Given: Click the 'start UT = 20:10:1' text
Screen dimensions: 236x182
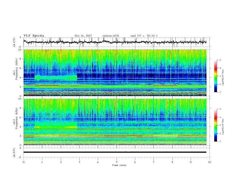Looking at the screenshot, I should pos(144,36).
